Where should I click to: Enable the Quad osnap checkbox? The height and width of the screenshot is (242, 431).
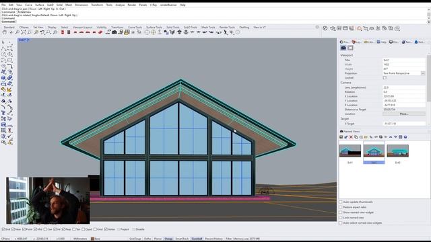click(x=84, y=229)
